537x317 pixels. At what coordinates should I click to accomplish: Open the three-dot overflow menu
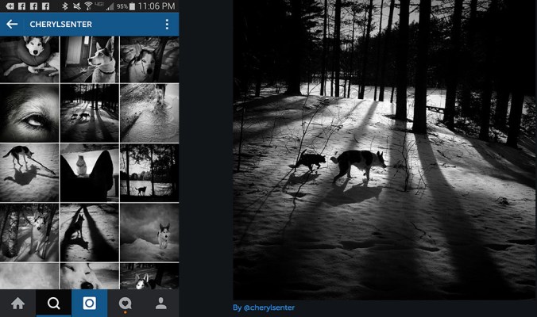pyautogui.click(x=167, y=25)
